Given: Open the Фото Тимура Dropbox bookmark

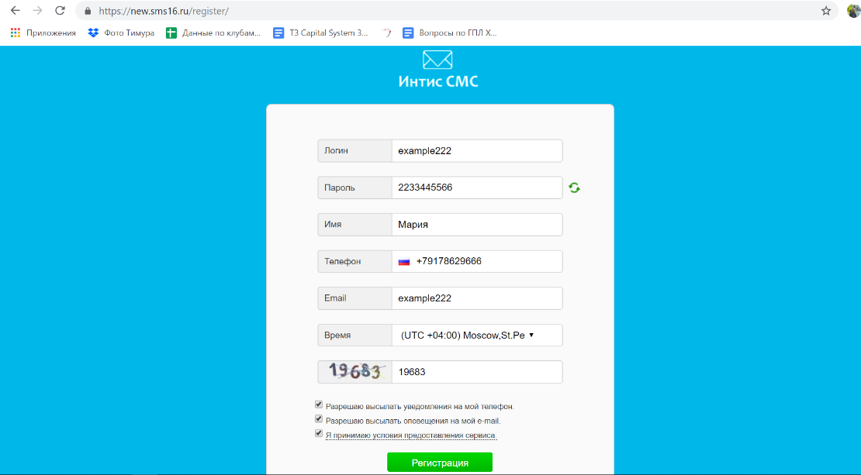Looking at the screenshot, I should (121, 33).
